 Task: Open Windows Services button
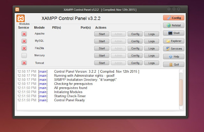[x=173, y=49]
